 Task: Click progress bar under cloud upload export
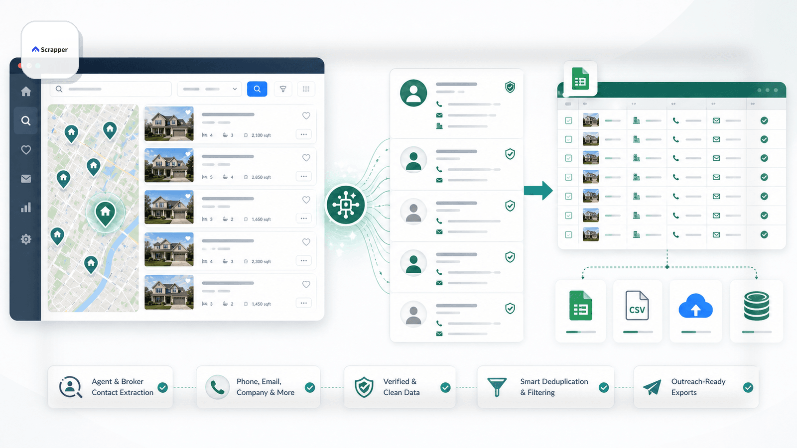696,332
